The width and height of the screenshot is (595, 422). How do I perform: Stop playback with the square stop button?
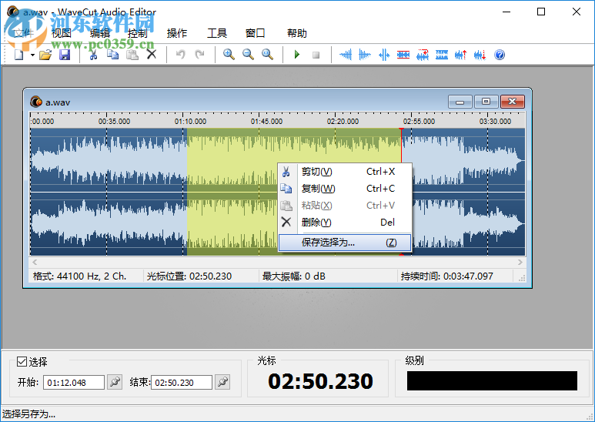316,55
